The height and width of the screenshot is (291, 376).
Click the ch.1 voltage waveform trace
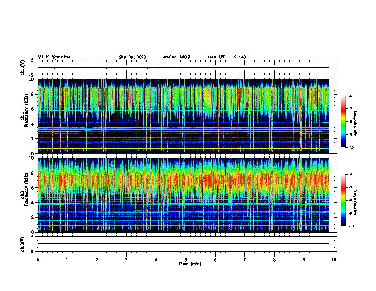[183, 68]
